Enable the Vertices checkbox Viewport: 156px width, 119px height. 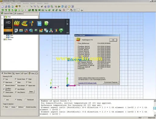pos(17,107)
